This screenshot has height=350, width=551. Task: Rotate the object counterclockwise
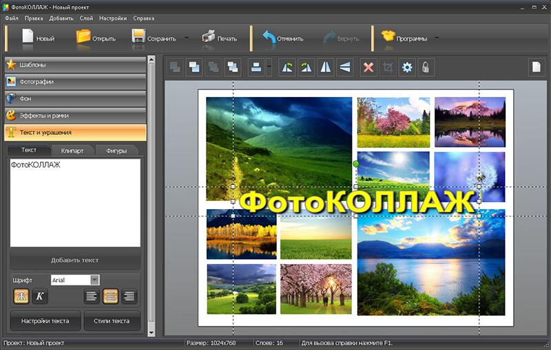(x=287, y=67)
